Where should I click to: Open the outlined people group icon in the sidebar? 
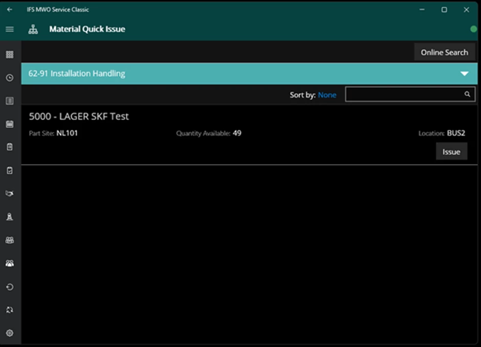click(10, 240)
